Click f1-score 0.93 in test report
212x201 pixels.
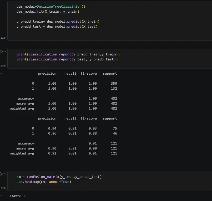[x=93, y=128]
